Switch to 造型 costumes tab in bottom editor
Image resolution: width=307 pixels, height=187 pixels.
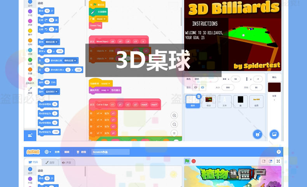click(50, 163)
